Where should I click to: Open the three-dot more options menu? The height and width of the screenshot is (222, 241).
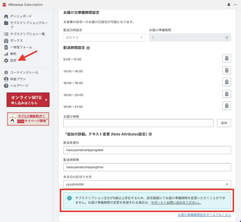[x=235, y=5]
